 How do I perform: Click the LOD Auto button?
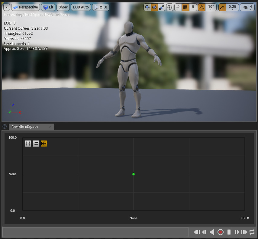[x=81, y=7]
